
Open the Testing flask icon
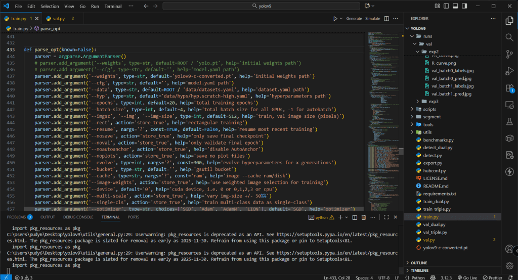pos(509,122)
